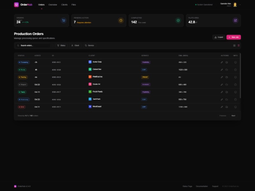Open the folder icon for Global Bev order

click(227, 70)
